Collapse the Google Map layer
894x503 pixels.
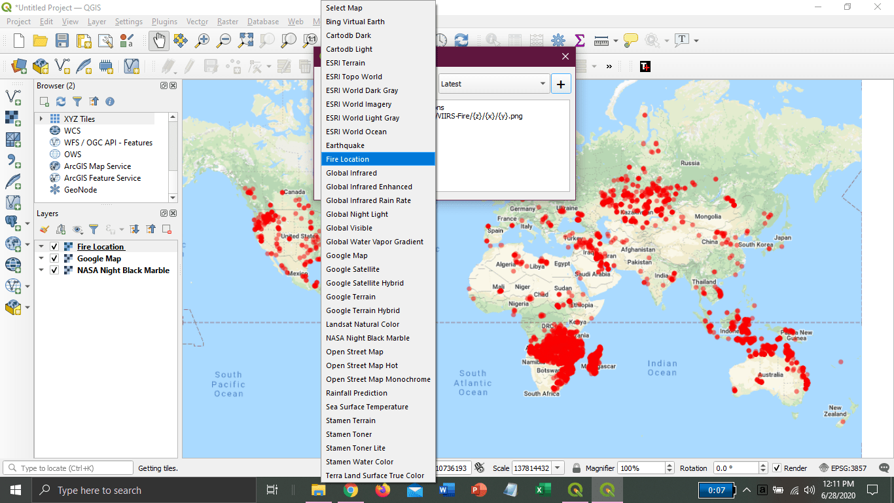pyautogui.click(x=41, y=259)
